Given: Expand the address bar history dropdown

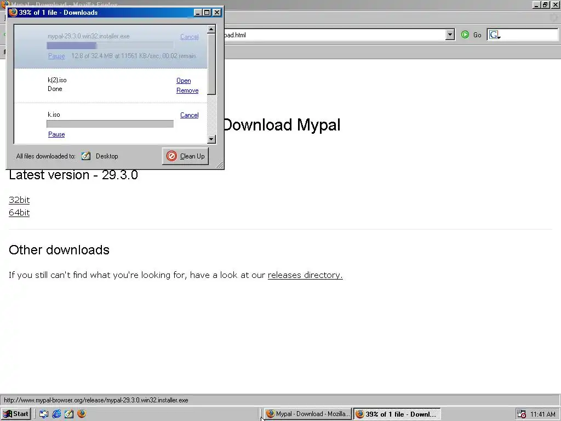Looking at the screenshot, I should (x=450, y=35).
